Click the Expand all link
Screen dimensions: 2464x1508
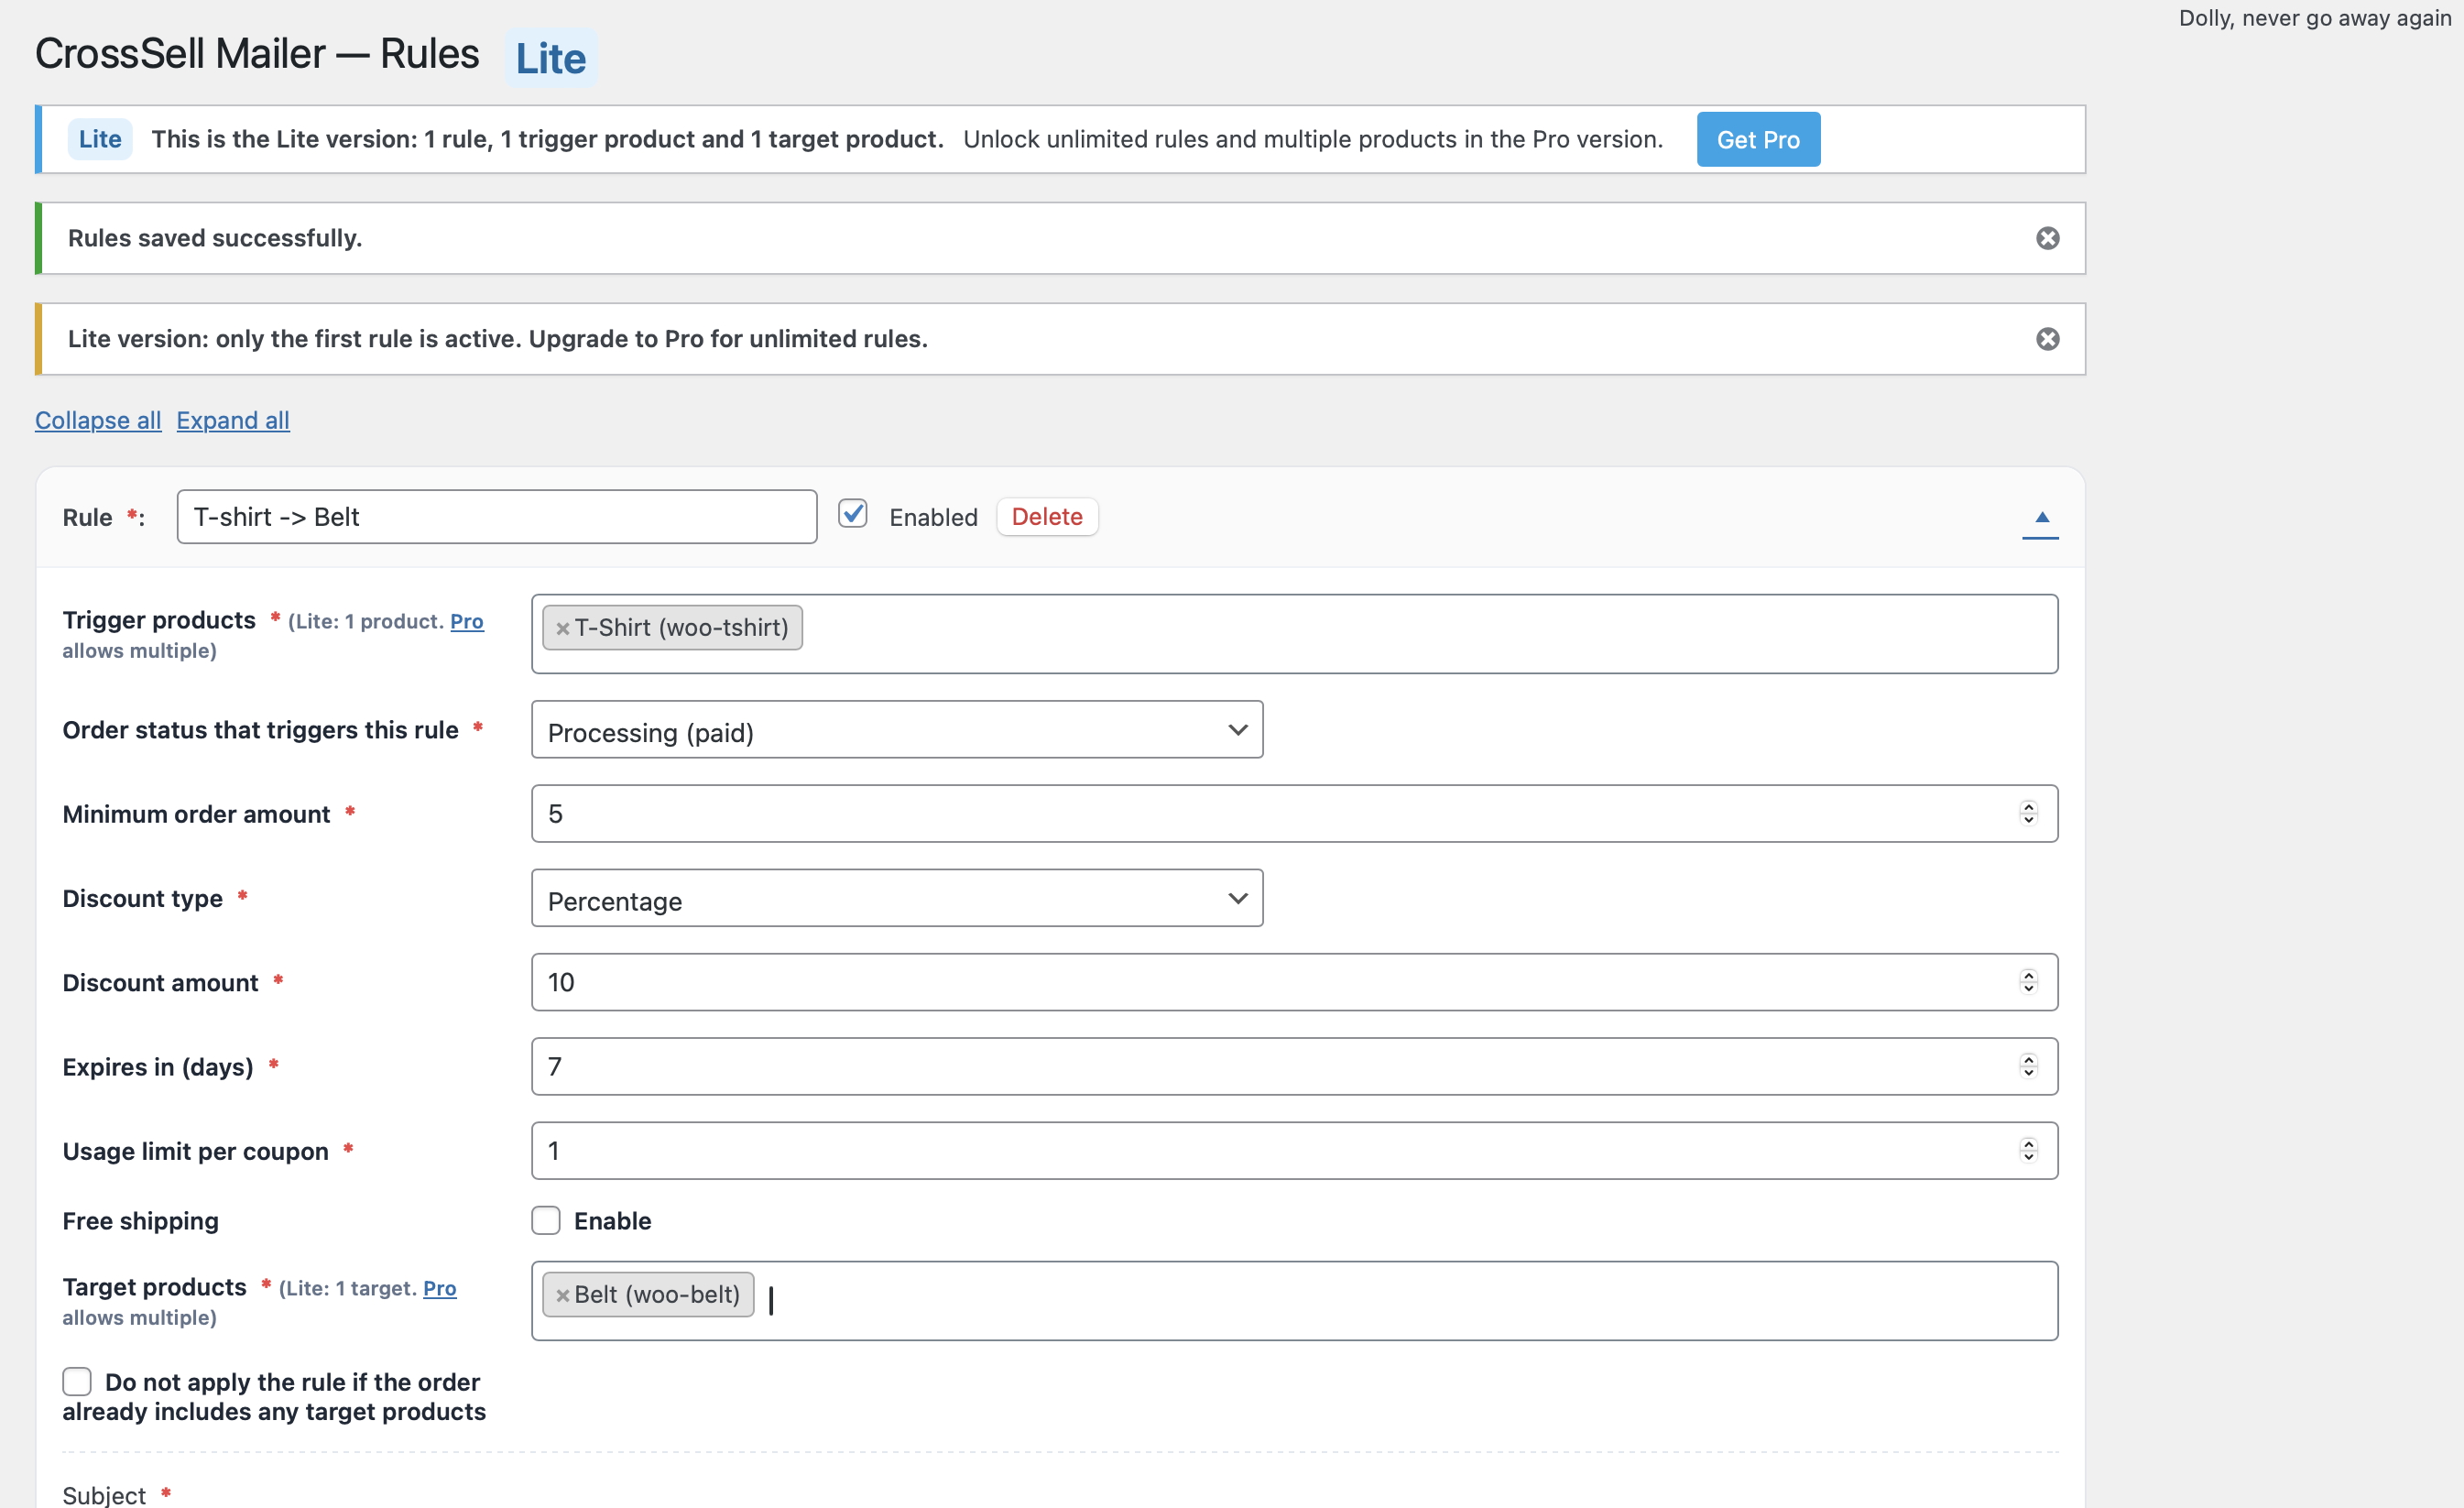232,420
